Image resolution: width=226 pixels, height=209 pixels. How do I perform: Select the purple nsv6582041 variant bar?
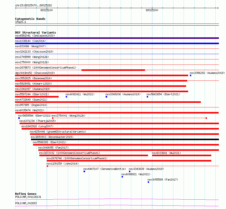(117, 38)
